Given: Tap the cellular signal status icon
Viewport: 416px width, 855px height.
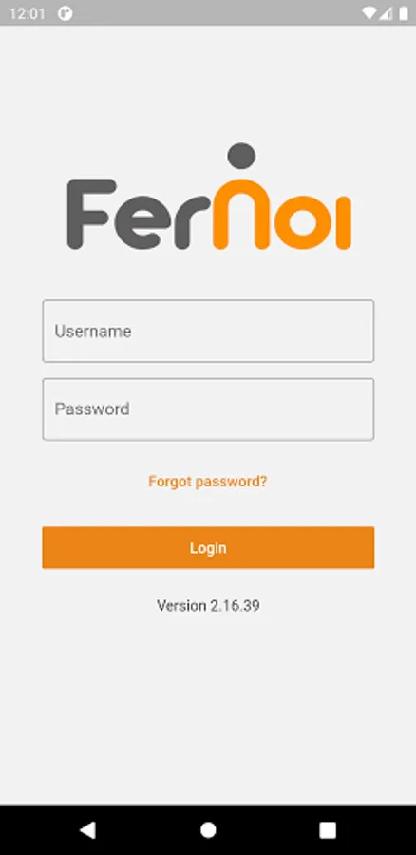Looking at the screenshot, I should 386,13.
